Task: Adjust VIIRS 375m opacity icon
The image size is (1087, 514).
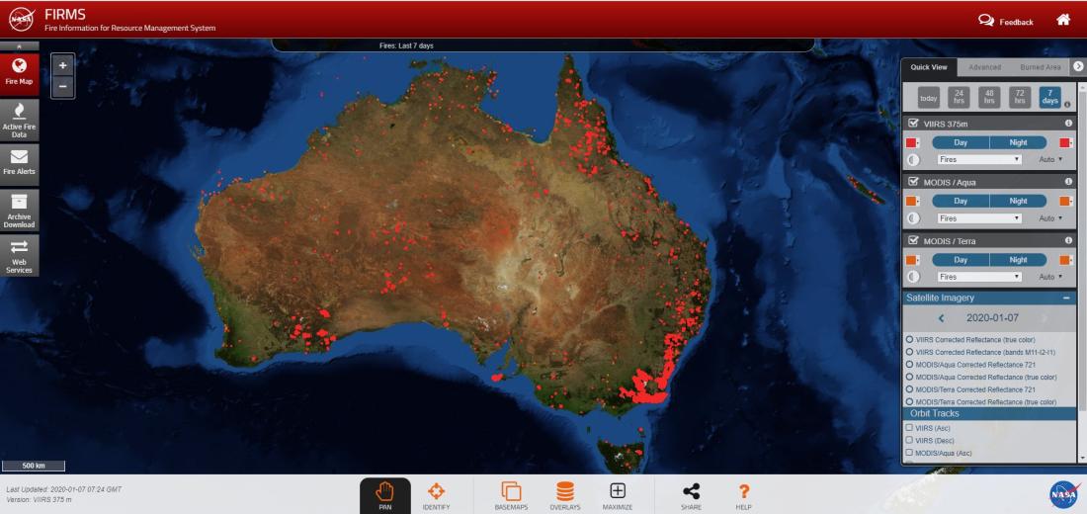Action: click(x=913, y=159)
